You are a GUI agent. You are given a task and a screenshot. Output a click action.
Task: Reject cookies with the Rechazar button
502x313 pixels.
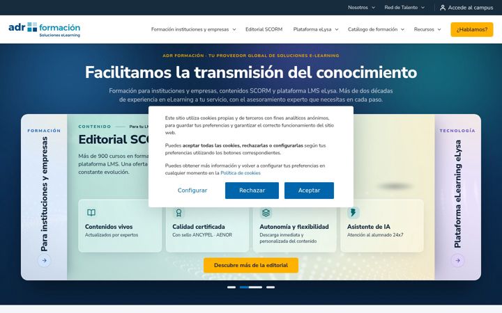[x=252, y=191]
